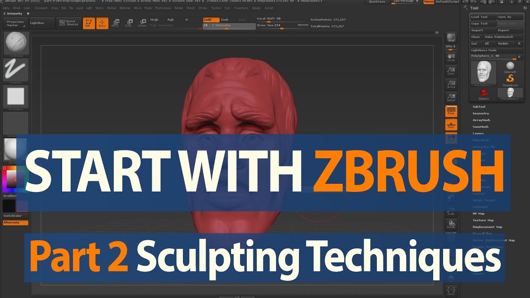
Task: Toggle the Floor grid
Action: point(451,125)
